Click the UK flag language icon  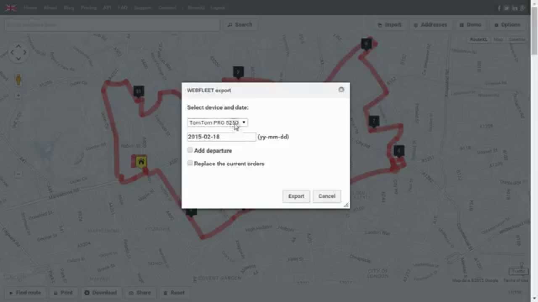pyautogui.click(x=11, y=8)
